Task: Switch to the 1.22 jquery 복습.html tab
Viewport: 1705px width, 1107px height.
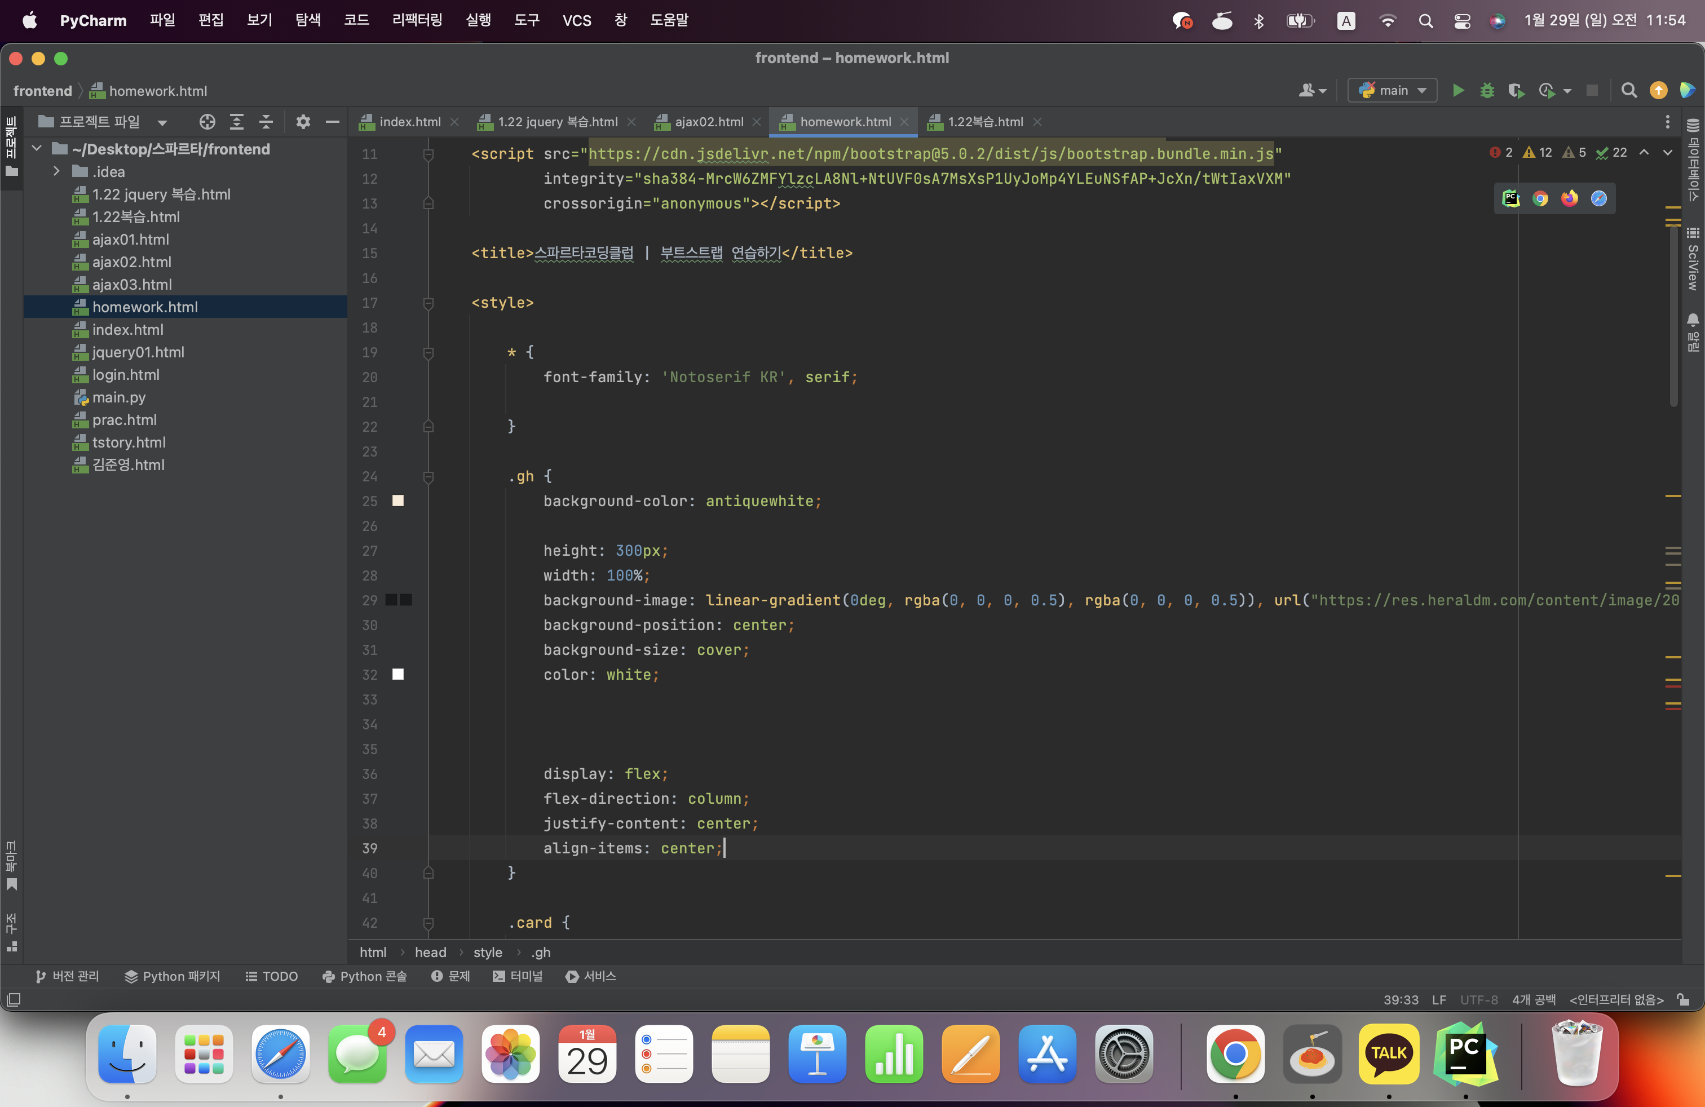Action: tap(558, 122)
